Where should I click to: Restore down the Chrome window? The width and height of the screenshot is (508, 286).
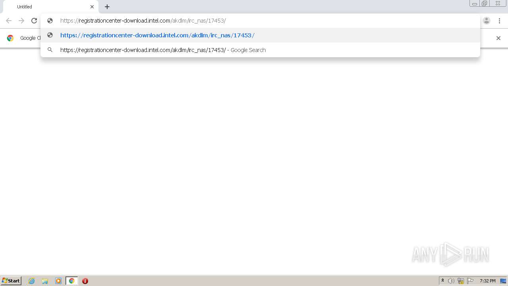(x=485, y=4)
